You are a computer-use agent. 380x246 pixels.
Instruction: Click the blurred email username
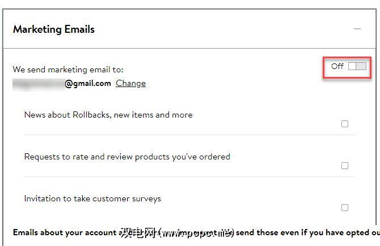pos(38,83)
